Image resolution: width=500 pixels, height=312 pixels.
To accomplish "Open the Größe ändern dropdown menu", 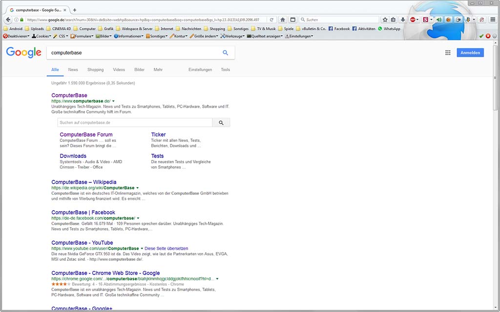I will [204, 36].
